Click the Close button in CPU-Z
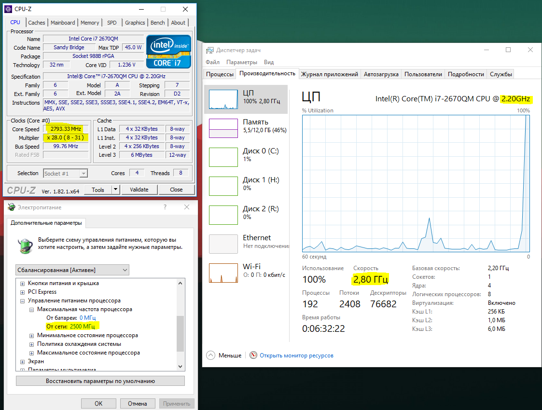The height and width of the screenshot is (410, 542). (x=176, y=190)
